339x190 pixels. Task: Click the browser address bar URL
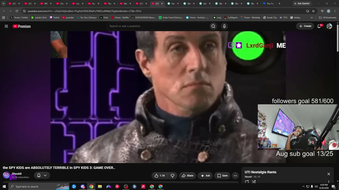click(x=84, y=11)
